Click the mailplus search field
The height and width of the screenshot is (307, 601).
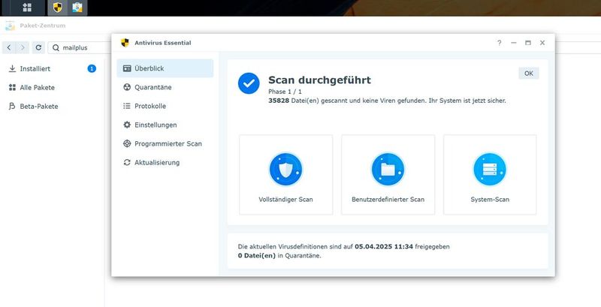(80, 48)
